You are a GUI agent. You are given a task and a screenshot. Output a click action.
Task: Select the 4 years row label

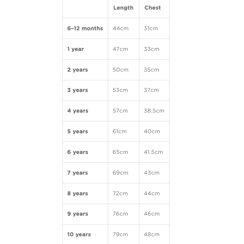[x=78, y=111]
